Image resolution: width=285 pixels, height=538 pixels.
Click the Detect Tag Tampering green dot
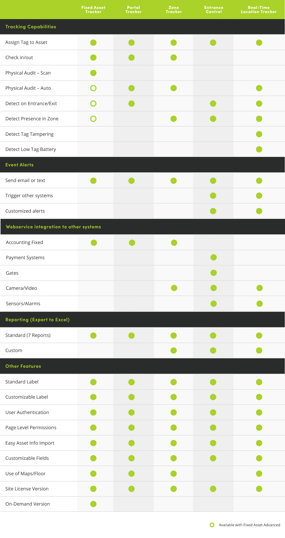pyautogui.click(x=259, y=134)
